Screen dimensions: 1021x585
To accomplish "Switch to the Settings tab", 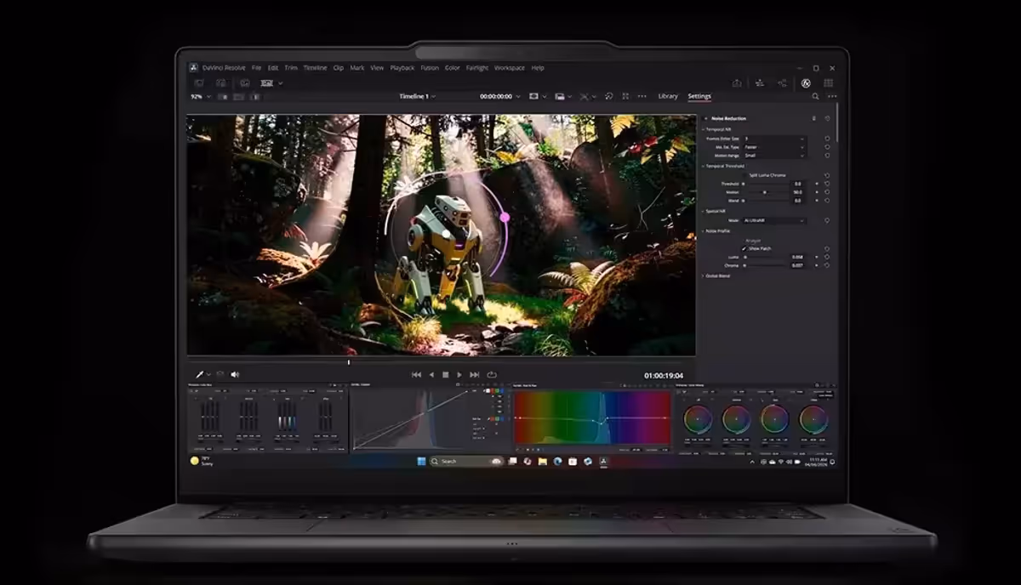I will pyautogui.click(x=699, y=96).
